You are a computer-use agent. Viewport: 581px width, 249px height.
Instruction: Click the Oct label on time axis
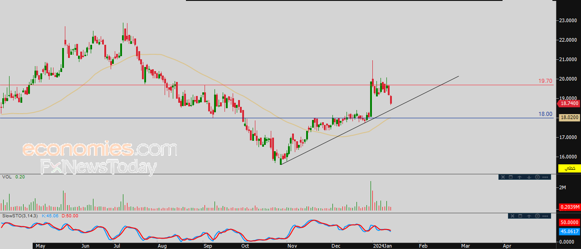[245, 246]
